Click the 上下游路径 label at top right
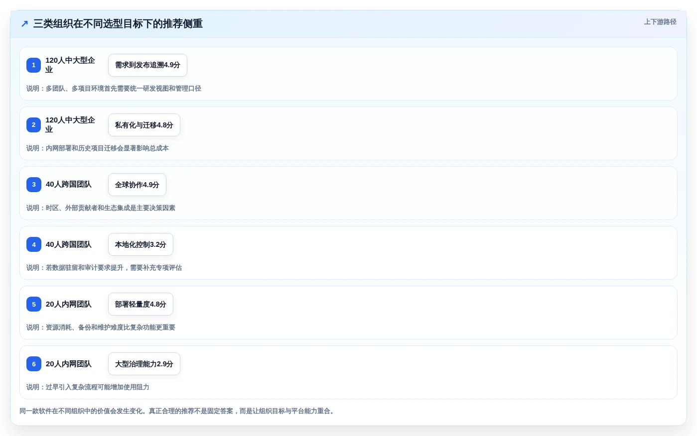This screenshot has height=436, width=697. pyautogui.click(x=660, y=22)
